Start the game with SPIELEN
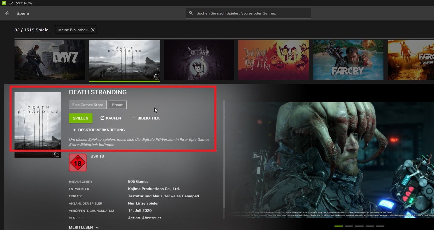Viewport: 434px width, 230px height. point(81,118)
